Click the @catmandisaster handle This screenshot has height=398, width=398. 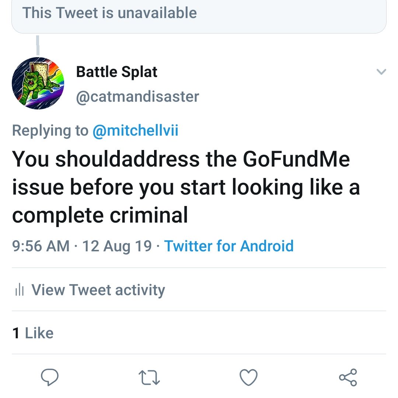[x=137, y=97]
